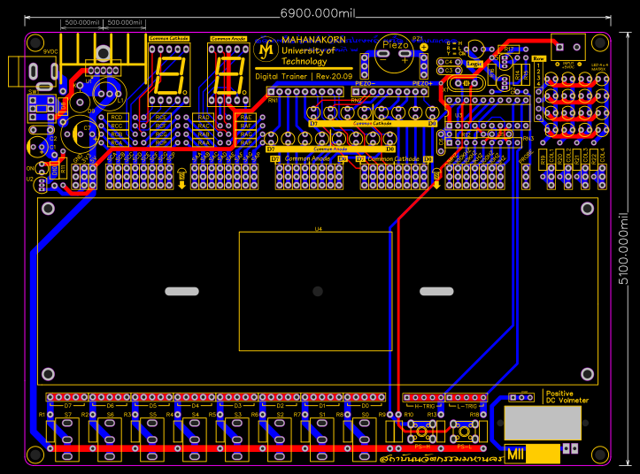Click the left oval slot hole
This screenshot has height=474, width=640.
[x=182, y=291]
